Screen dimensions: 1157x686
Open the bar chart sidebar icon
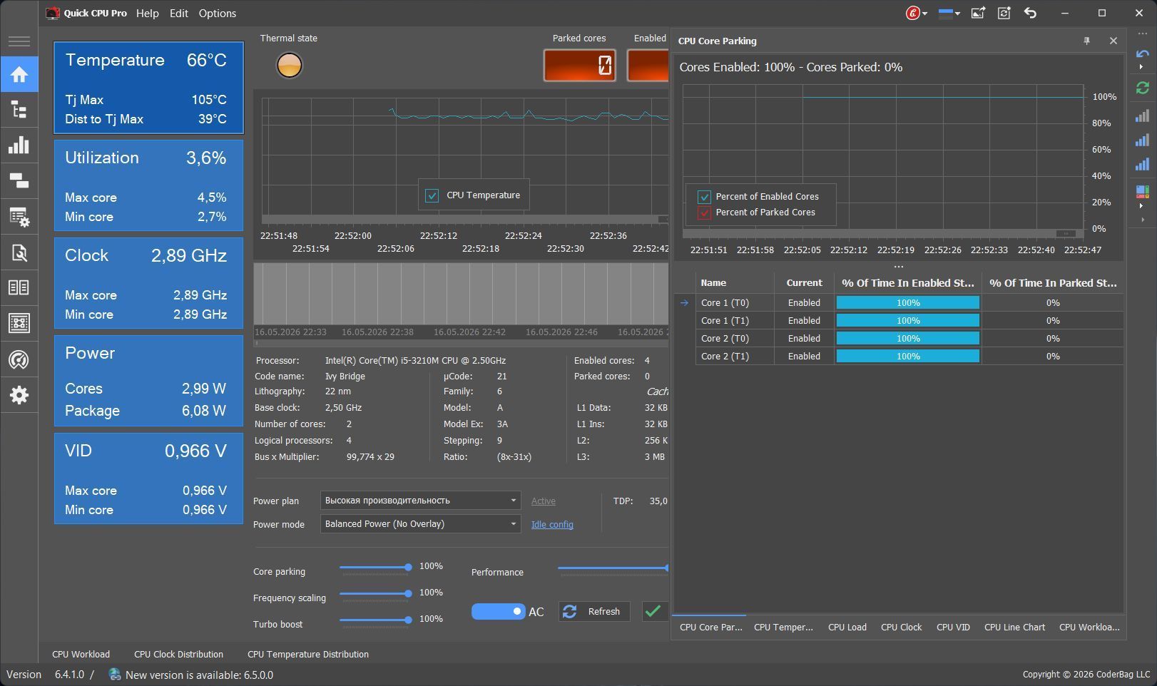point(19,145)
